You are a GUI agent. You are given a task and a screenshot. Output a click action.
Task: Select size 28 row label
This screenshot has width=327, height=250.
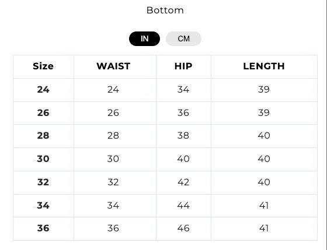43,136
